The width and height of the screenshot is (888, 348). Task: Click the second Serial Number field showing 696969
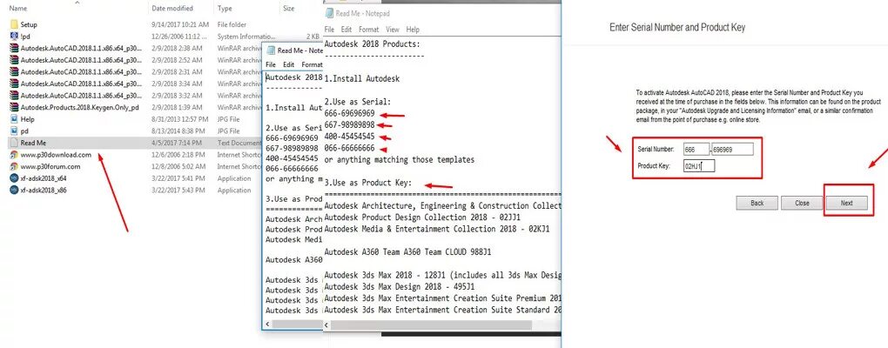click(732, 149)
